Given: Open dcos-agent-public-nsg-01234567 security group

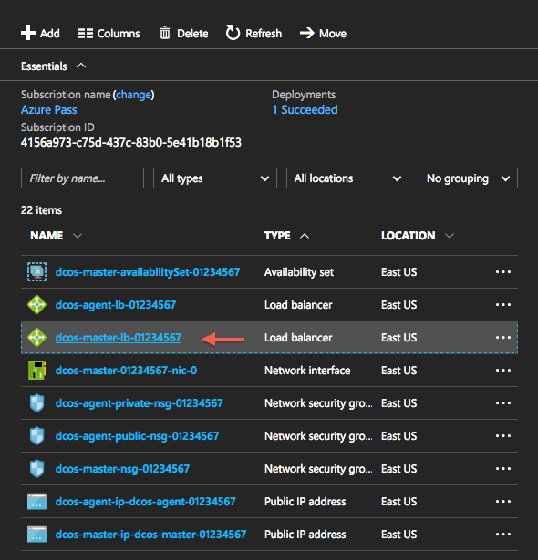Looking at the screenshot, I should point(137,436).
